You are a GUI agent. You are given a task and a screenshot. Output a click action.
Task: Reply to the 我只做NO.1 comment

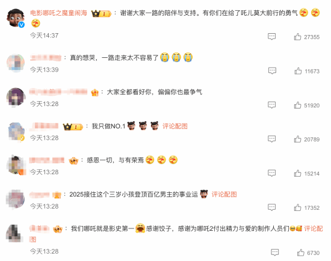pos(271,139)
